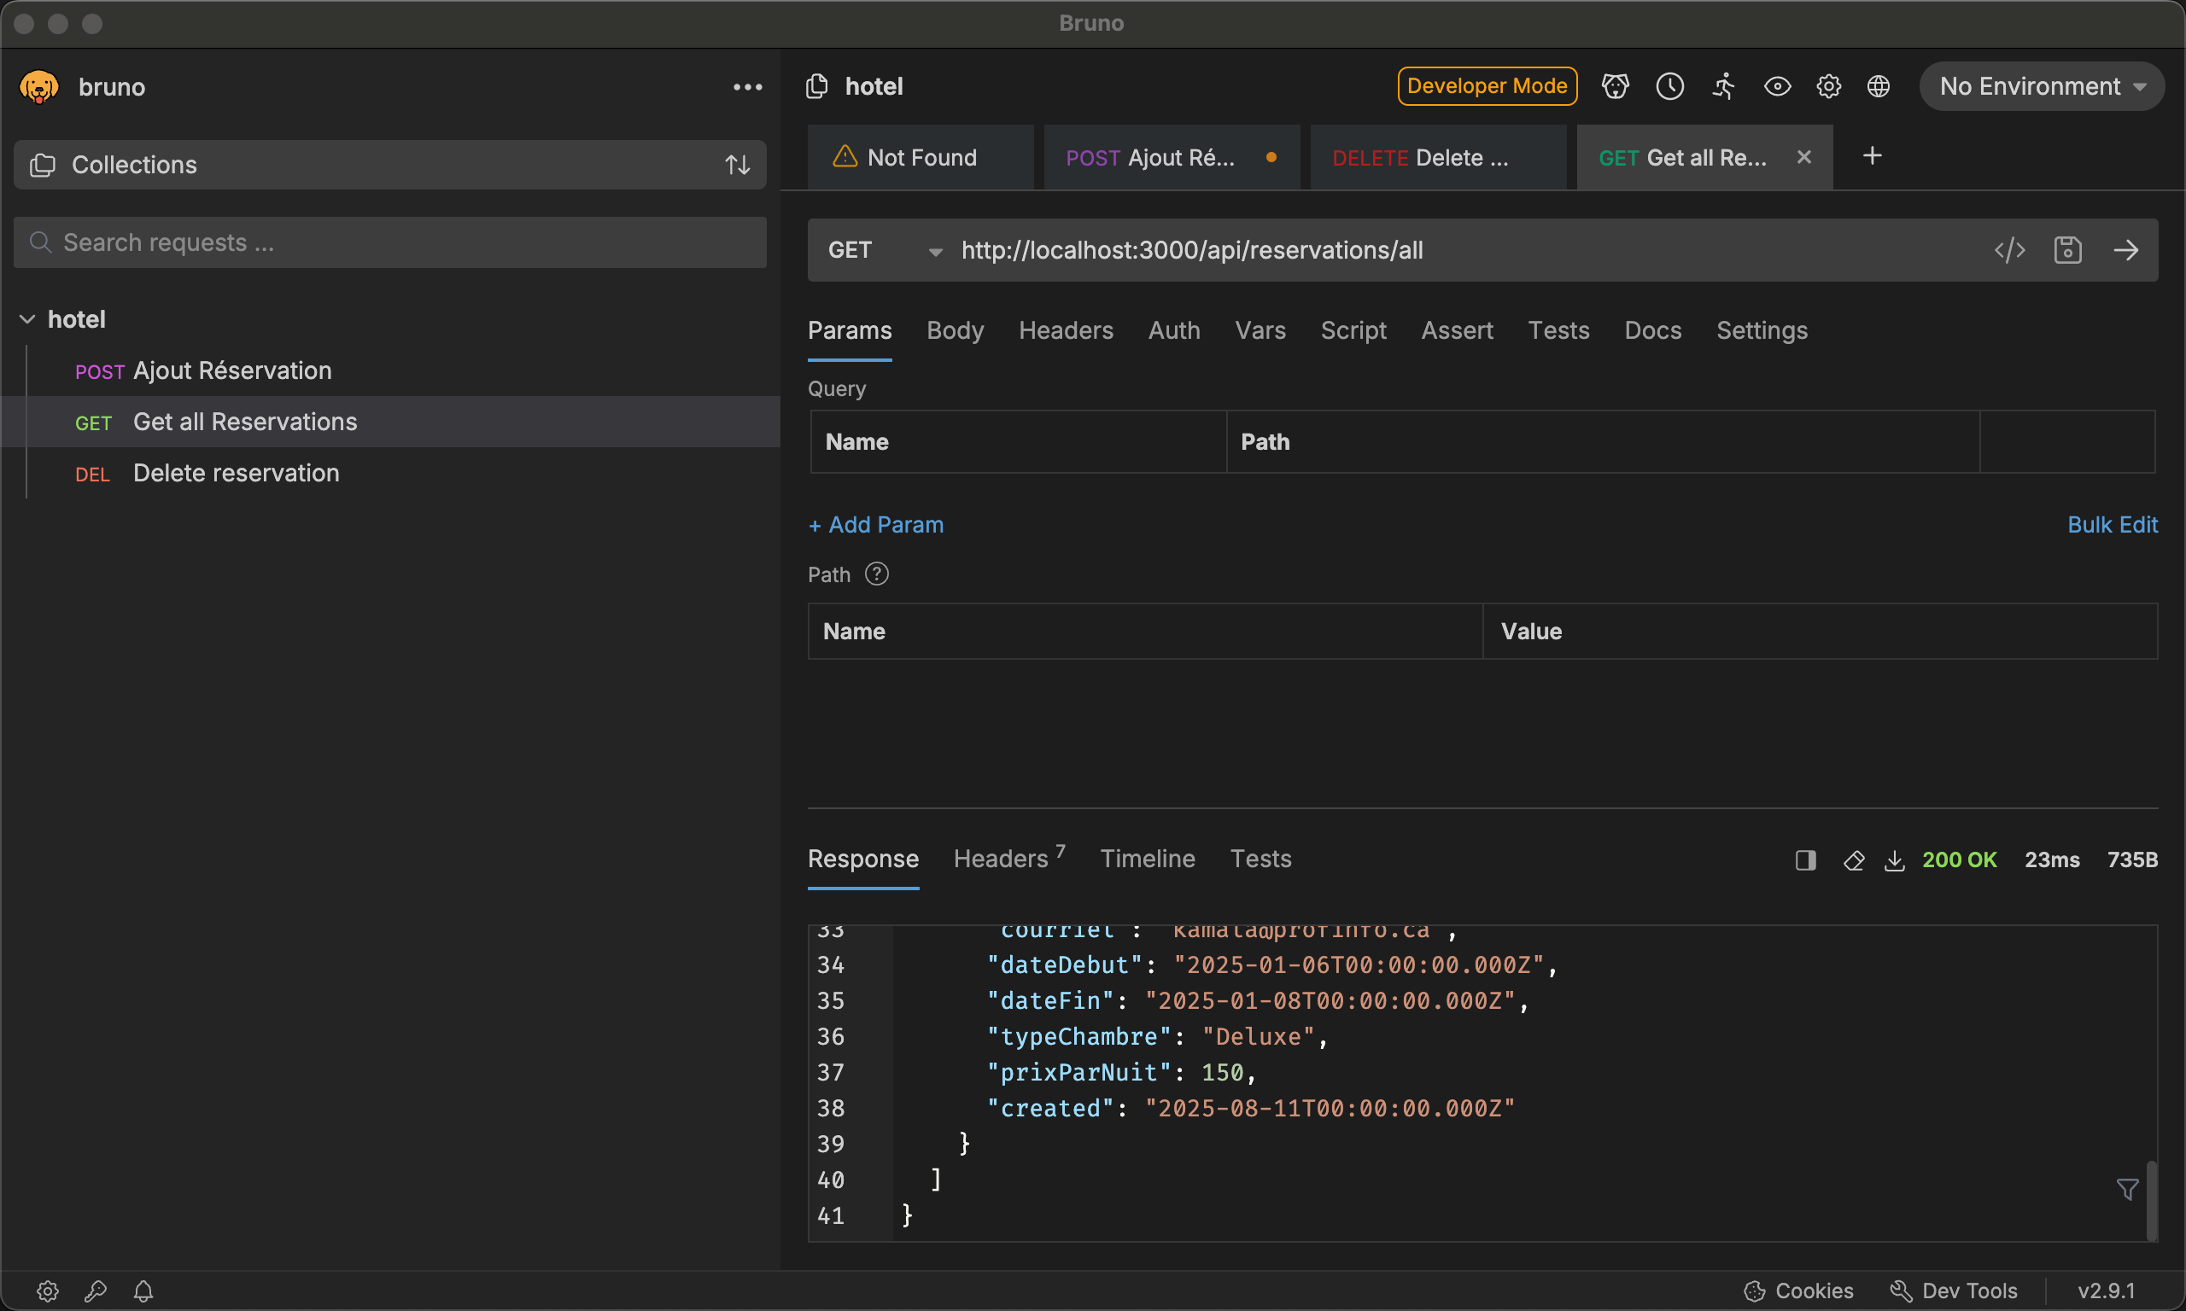Toggle response pane layout icon

(x=1805, y=860)
